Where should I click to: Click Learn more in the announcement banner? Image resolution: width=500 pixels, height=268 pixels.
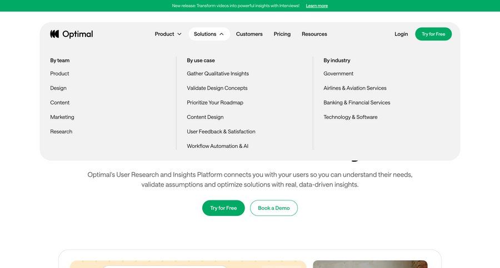pos(317,6)
